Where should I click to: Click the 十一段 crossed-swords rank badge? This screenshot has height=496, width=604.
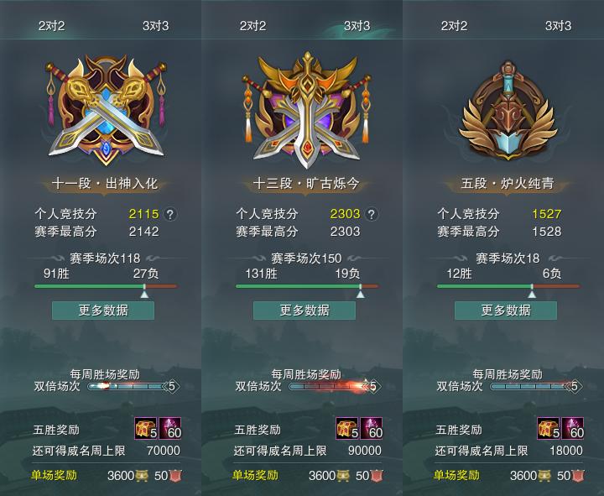point(107,110)
